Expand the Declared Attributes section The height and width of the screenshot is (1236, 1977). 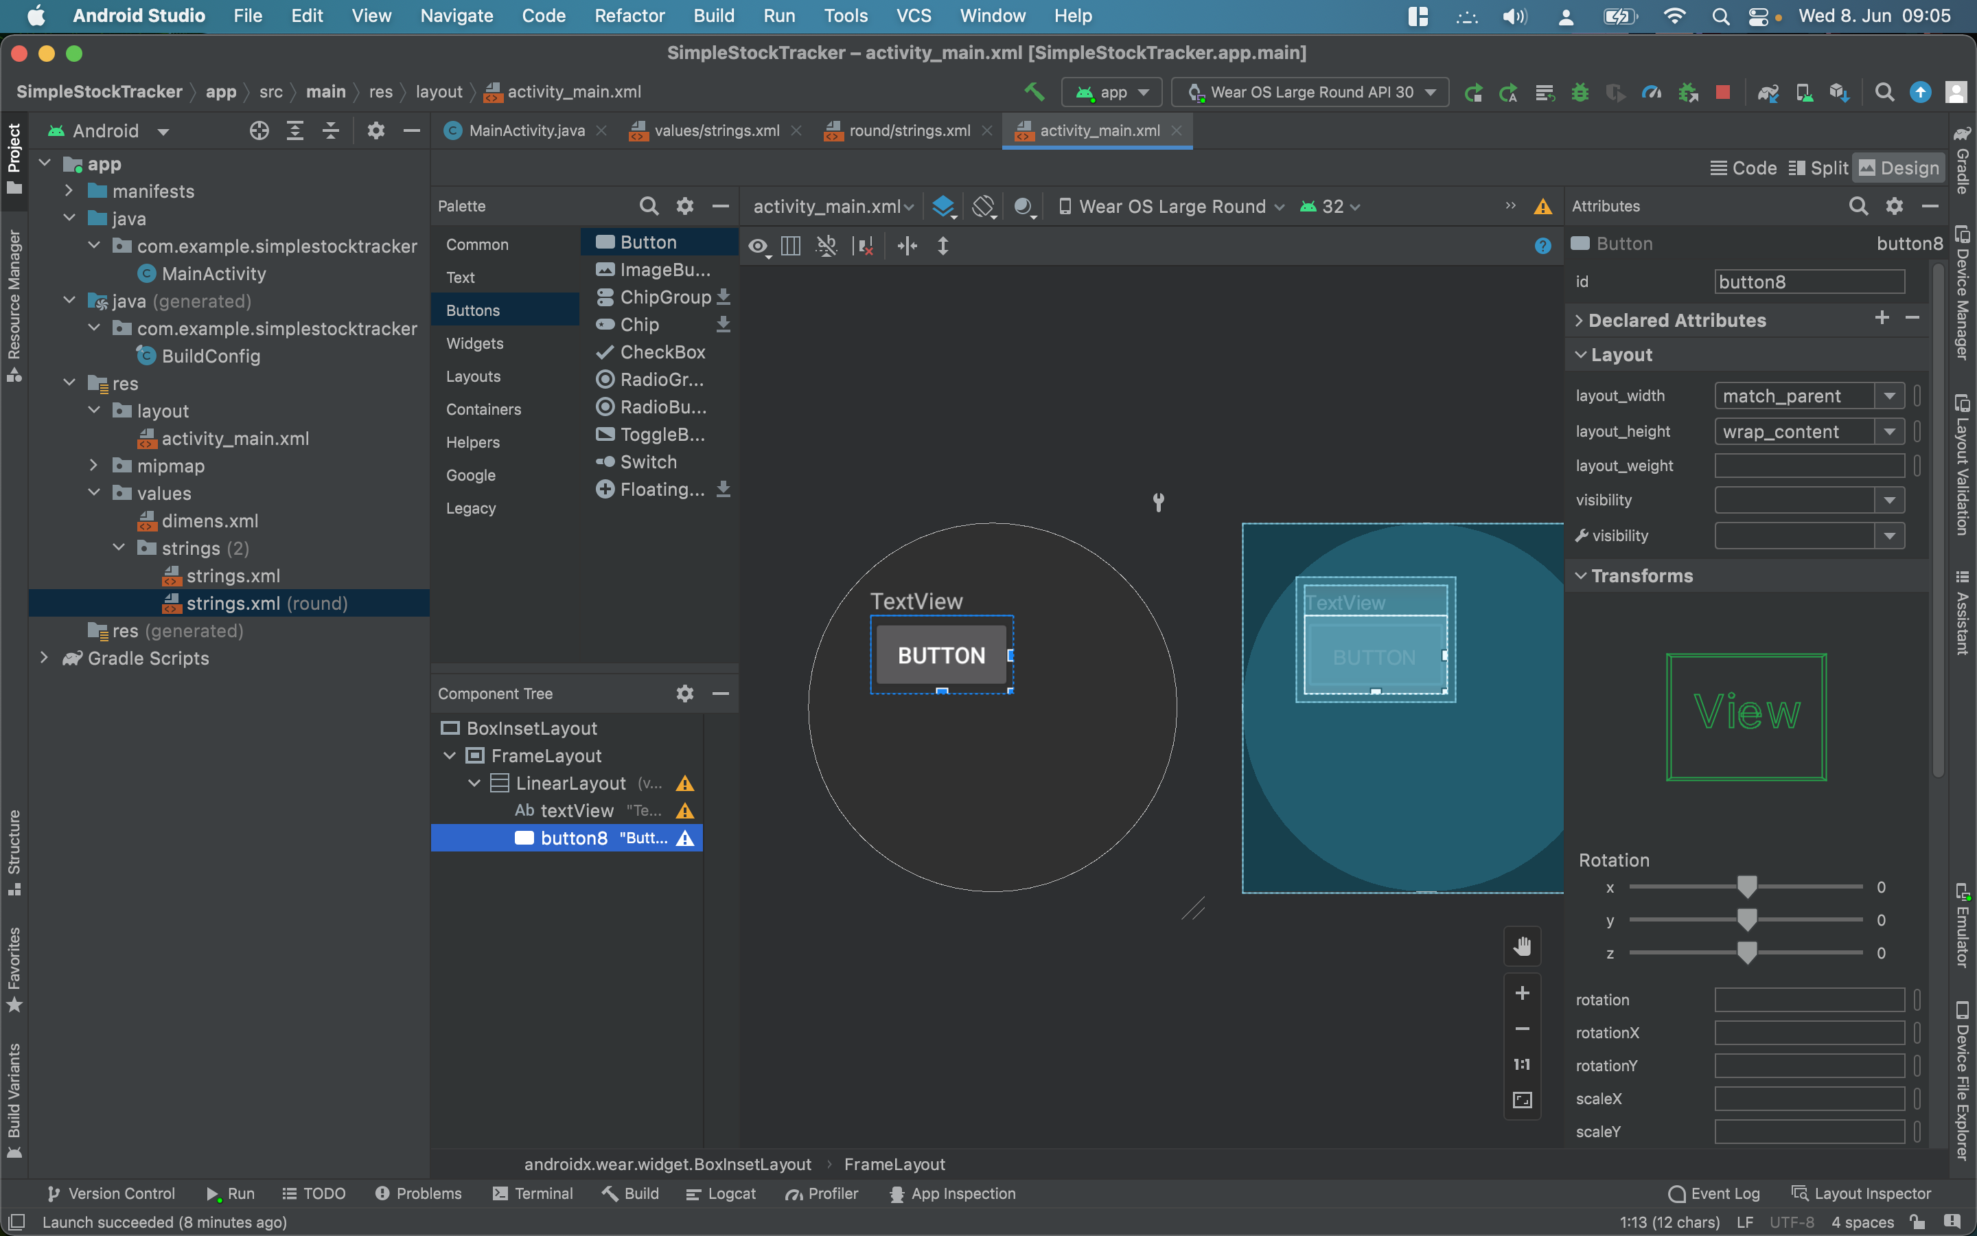tap(1579, 321)
